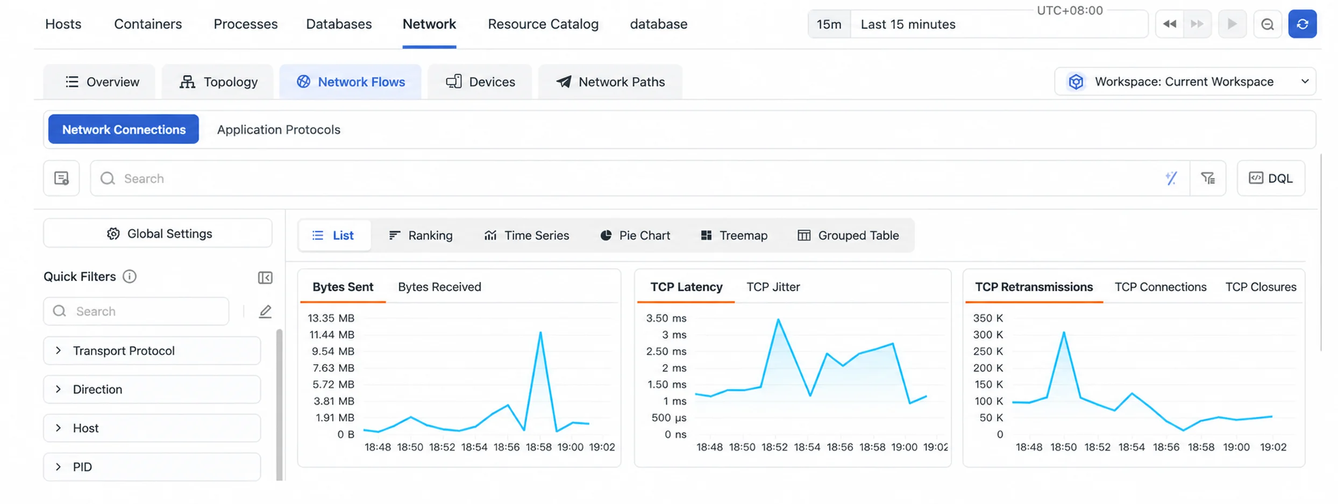Select the Network Connections button
Viewport: 1338px width, 504px height.
click(124, 129)
